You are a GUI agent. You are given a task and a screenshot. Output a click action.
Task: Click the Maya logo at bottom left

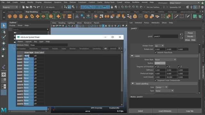click(4, 110)
